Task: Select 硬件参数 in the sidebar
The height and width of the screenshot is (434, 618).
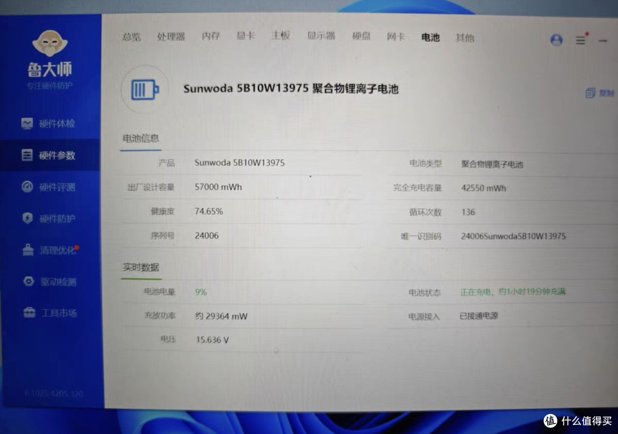Action: tap(49, 155)
